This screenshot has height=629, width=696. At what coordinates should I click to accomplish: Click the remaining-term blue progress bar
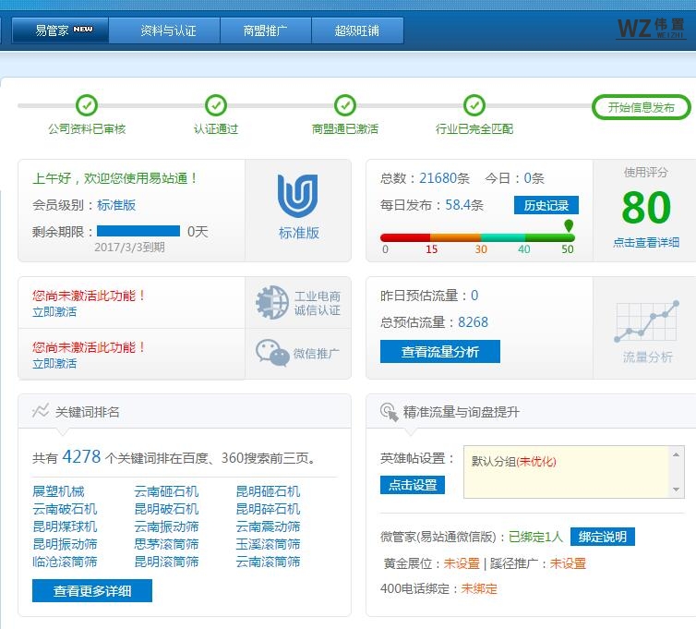[x=138, y=231]
